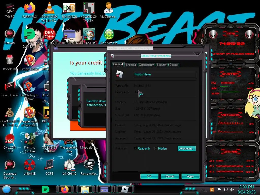260x195 pixels.
Task: Select the UKRAINE radiation symbol icon
Action: tap(30, 168)
